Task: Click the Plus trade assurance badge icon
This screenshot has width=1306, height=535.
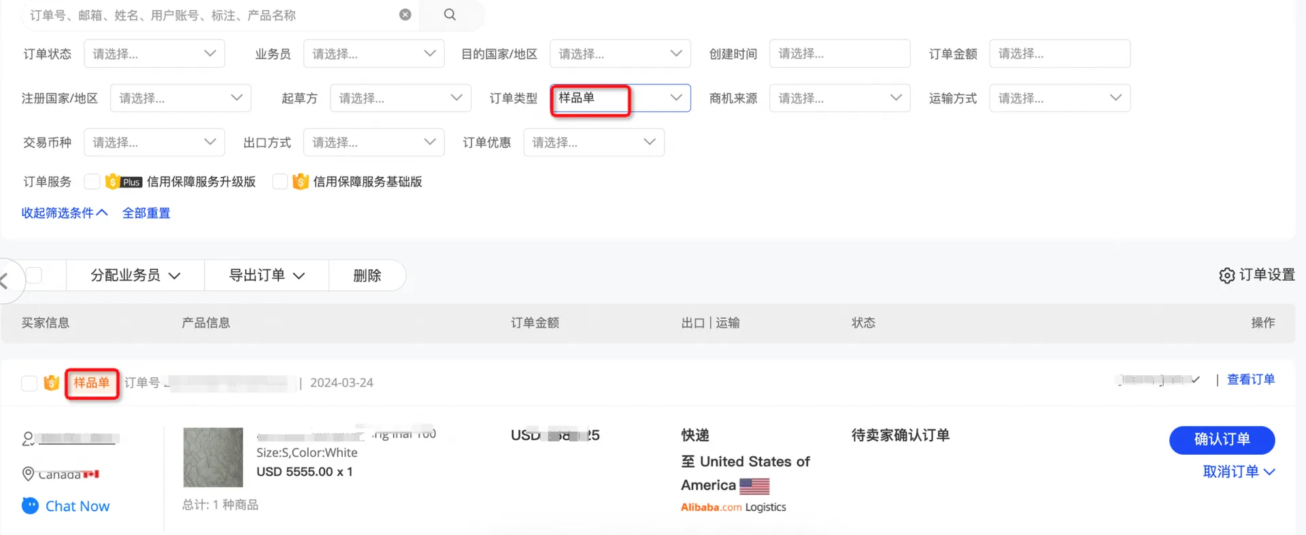Action: (123, 182)
